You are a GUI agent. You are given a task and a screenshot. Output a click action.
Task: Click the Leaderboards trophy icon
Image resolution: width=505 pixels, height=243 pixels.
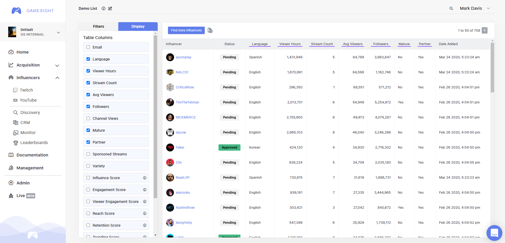click(x=16, y=143)
